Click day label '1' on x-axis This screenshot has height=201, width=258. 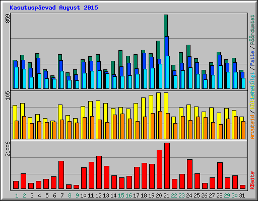17,195
